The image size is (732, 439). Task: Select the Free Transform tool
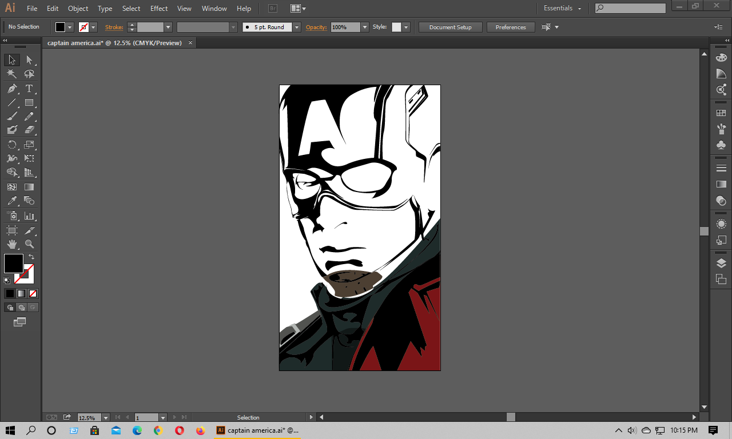(29, 158)
